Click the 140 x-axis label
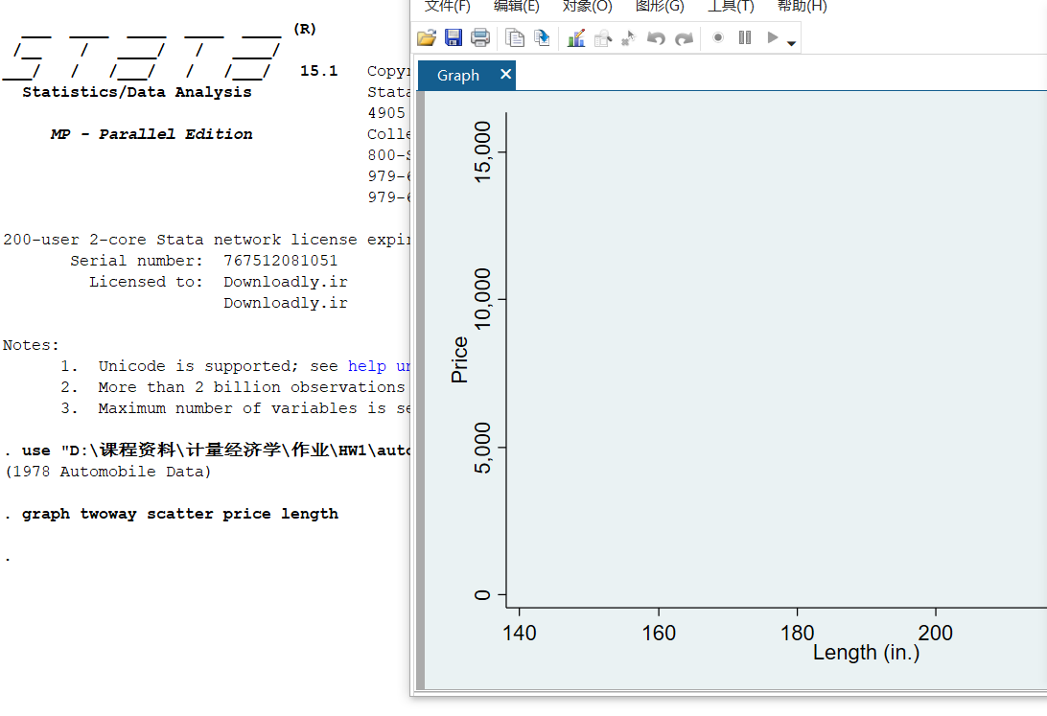 click(x=519, y=633)
